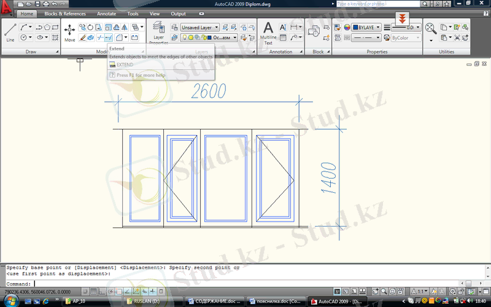Click the Move tool in Modify panel

point(70,32)
